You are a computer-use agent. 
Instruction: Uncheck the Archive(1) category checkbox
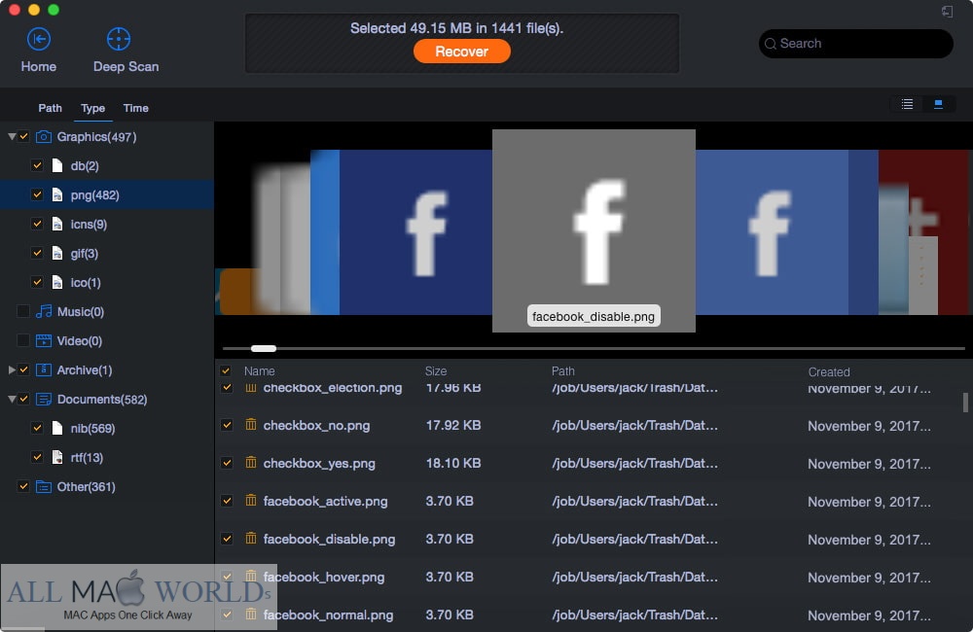coord(23,369)
